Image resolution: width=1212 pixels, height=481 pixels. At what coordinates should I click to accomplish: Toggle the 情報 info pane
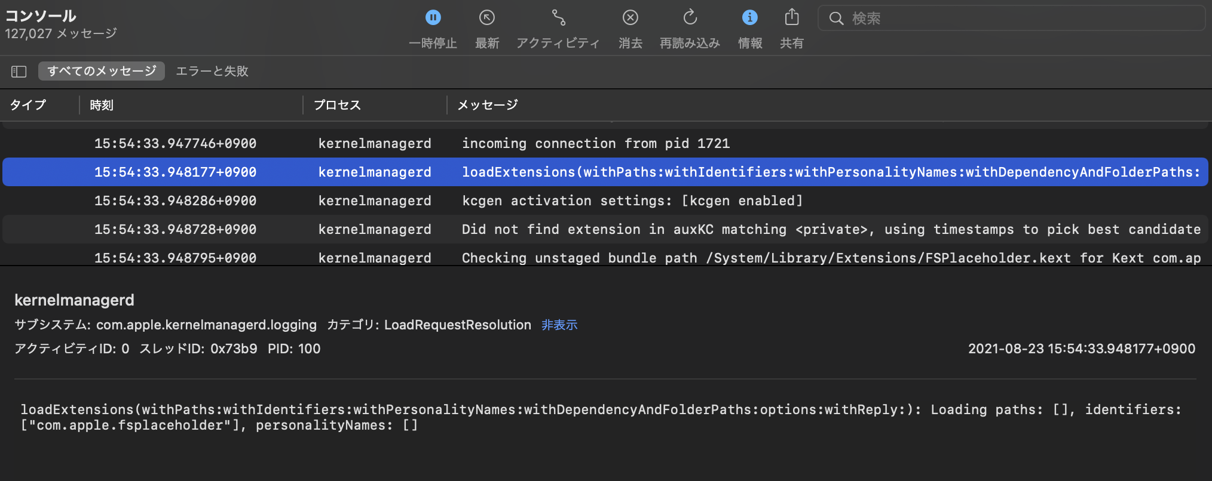coord(749,18)
